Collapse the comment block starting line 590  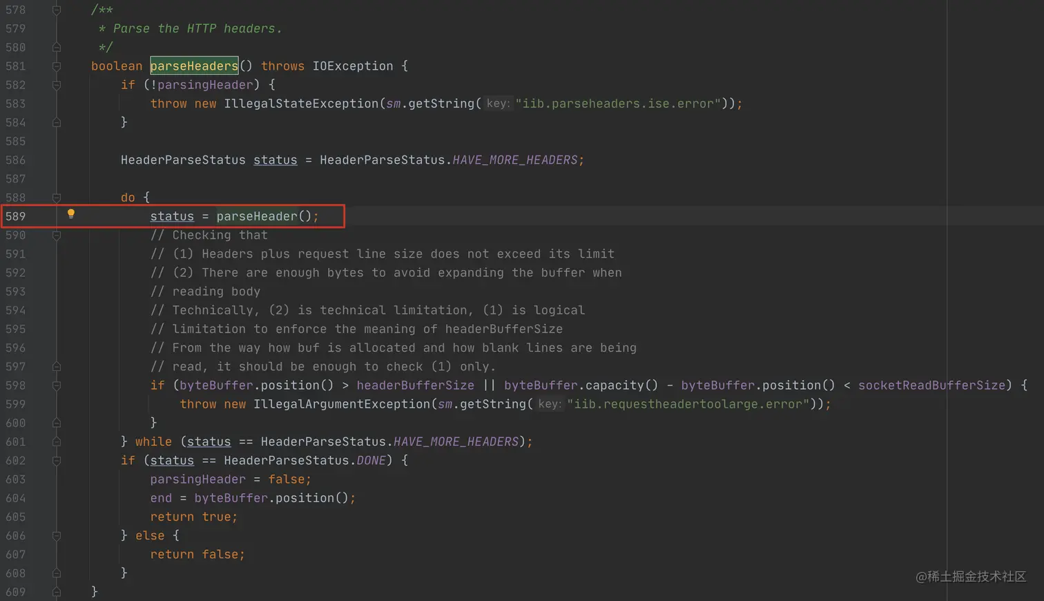pyautogui.click(x=57, y=236)
